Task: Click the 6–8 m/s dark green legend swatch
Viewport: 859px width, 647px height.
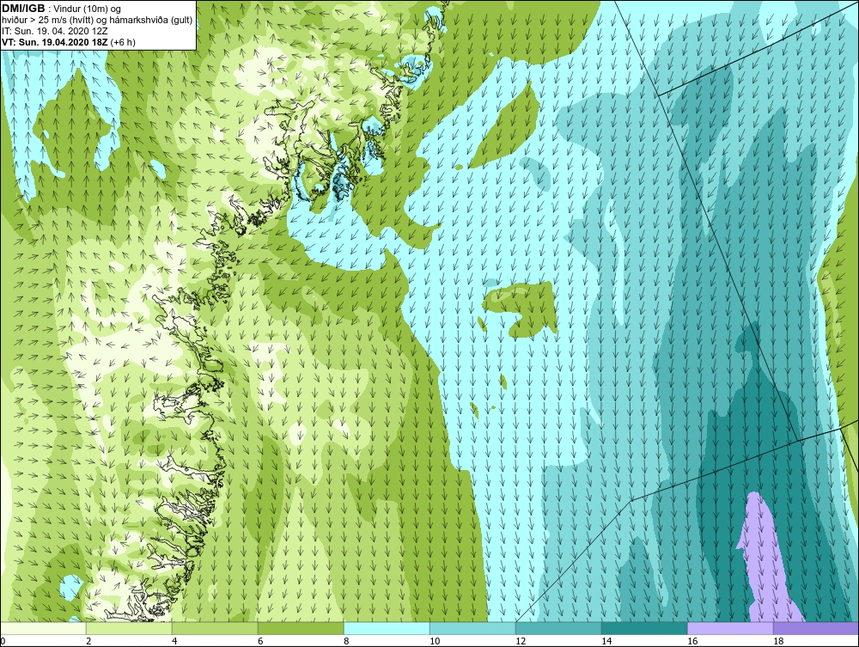Action: click(301, 628)
